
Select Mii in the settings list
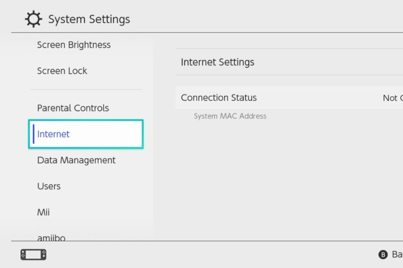click(43, 212)
